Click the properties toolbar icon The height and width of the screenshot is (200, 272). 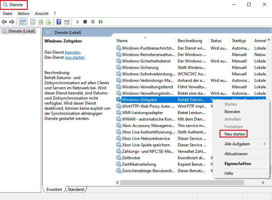tap(33, 22)
